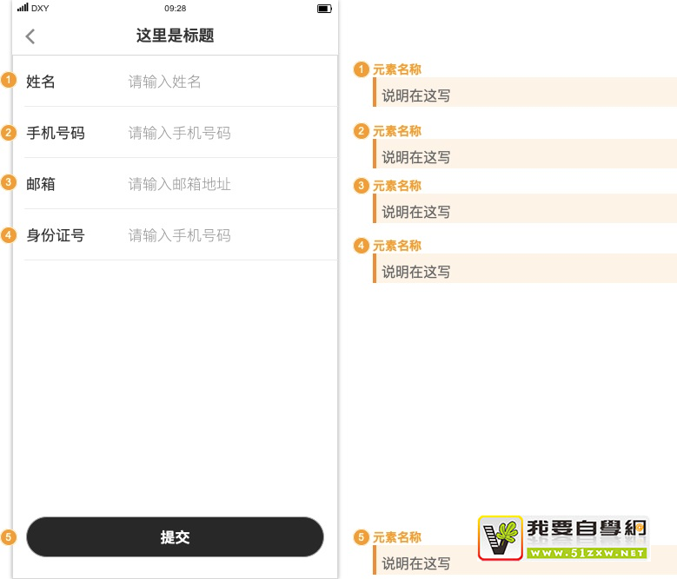The image size is (677, 579).
Task: Click orange marker 1 beside 姓名 label
Action: (9, 81)
